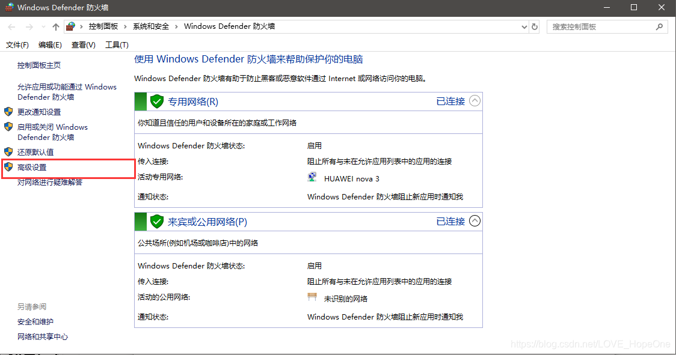The width and height of the screenshot is (676, 355).
Task: Click 已连接 status in 专用网络 header
Action: point(450,102)
